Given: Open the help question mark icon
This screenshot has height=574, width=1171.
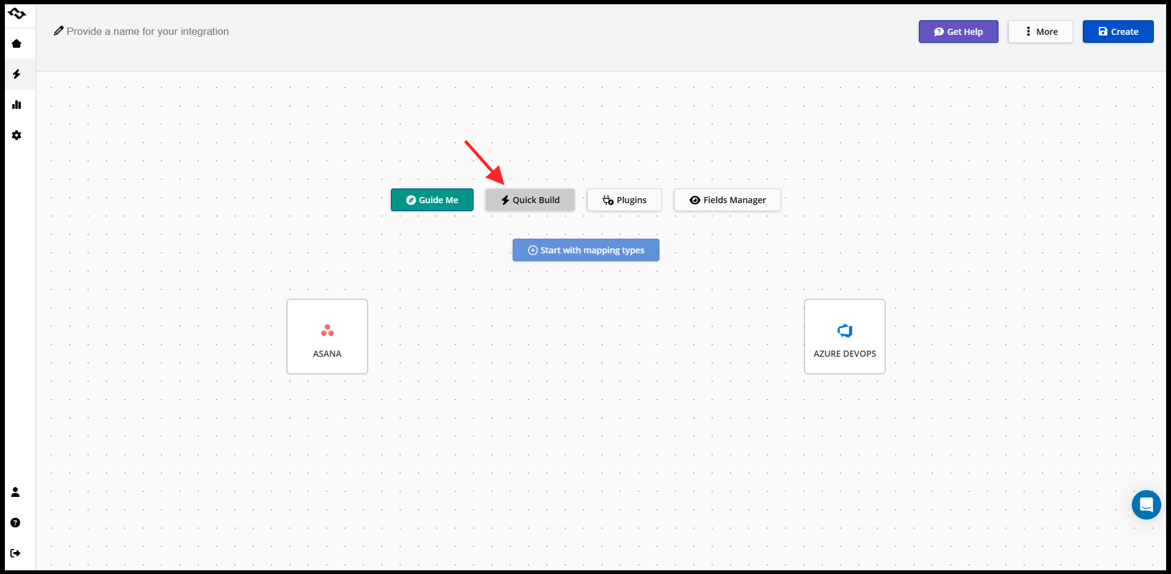Looking at the screenshot, I should point(15,523).
